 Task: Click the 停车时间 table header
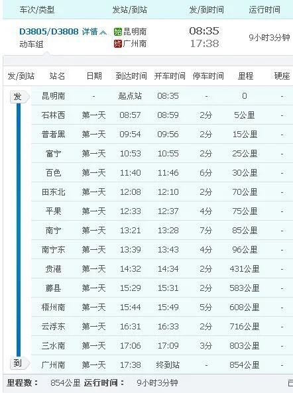tap(208, 76)
